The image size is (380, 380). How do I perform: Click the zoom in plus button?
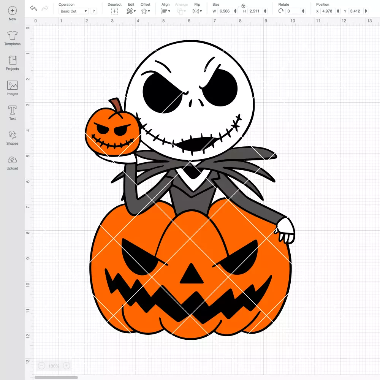click(x=66, y=366)
